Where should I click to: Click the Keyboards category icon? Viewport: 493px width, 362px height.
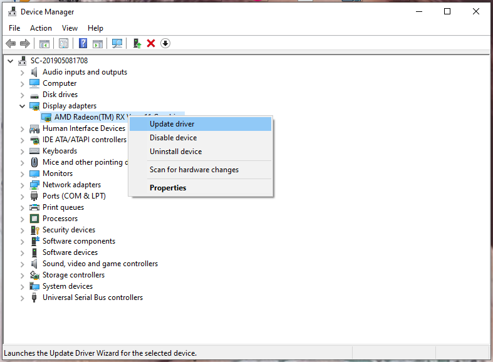[34, 151]
